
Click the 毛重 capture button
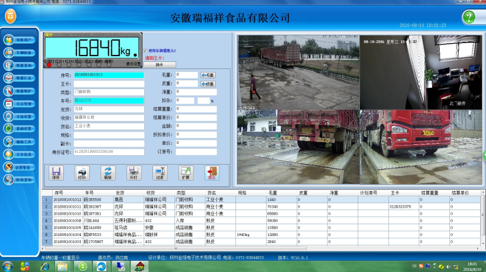pyautogui.click(x=208, y=75)
